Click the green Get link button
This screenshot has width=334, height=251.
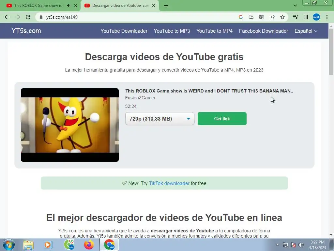(222, 119)
